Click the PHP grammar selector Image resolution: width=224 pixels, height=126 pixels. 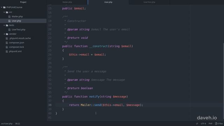pos(210,124)
